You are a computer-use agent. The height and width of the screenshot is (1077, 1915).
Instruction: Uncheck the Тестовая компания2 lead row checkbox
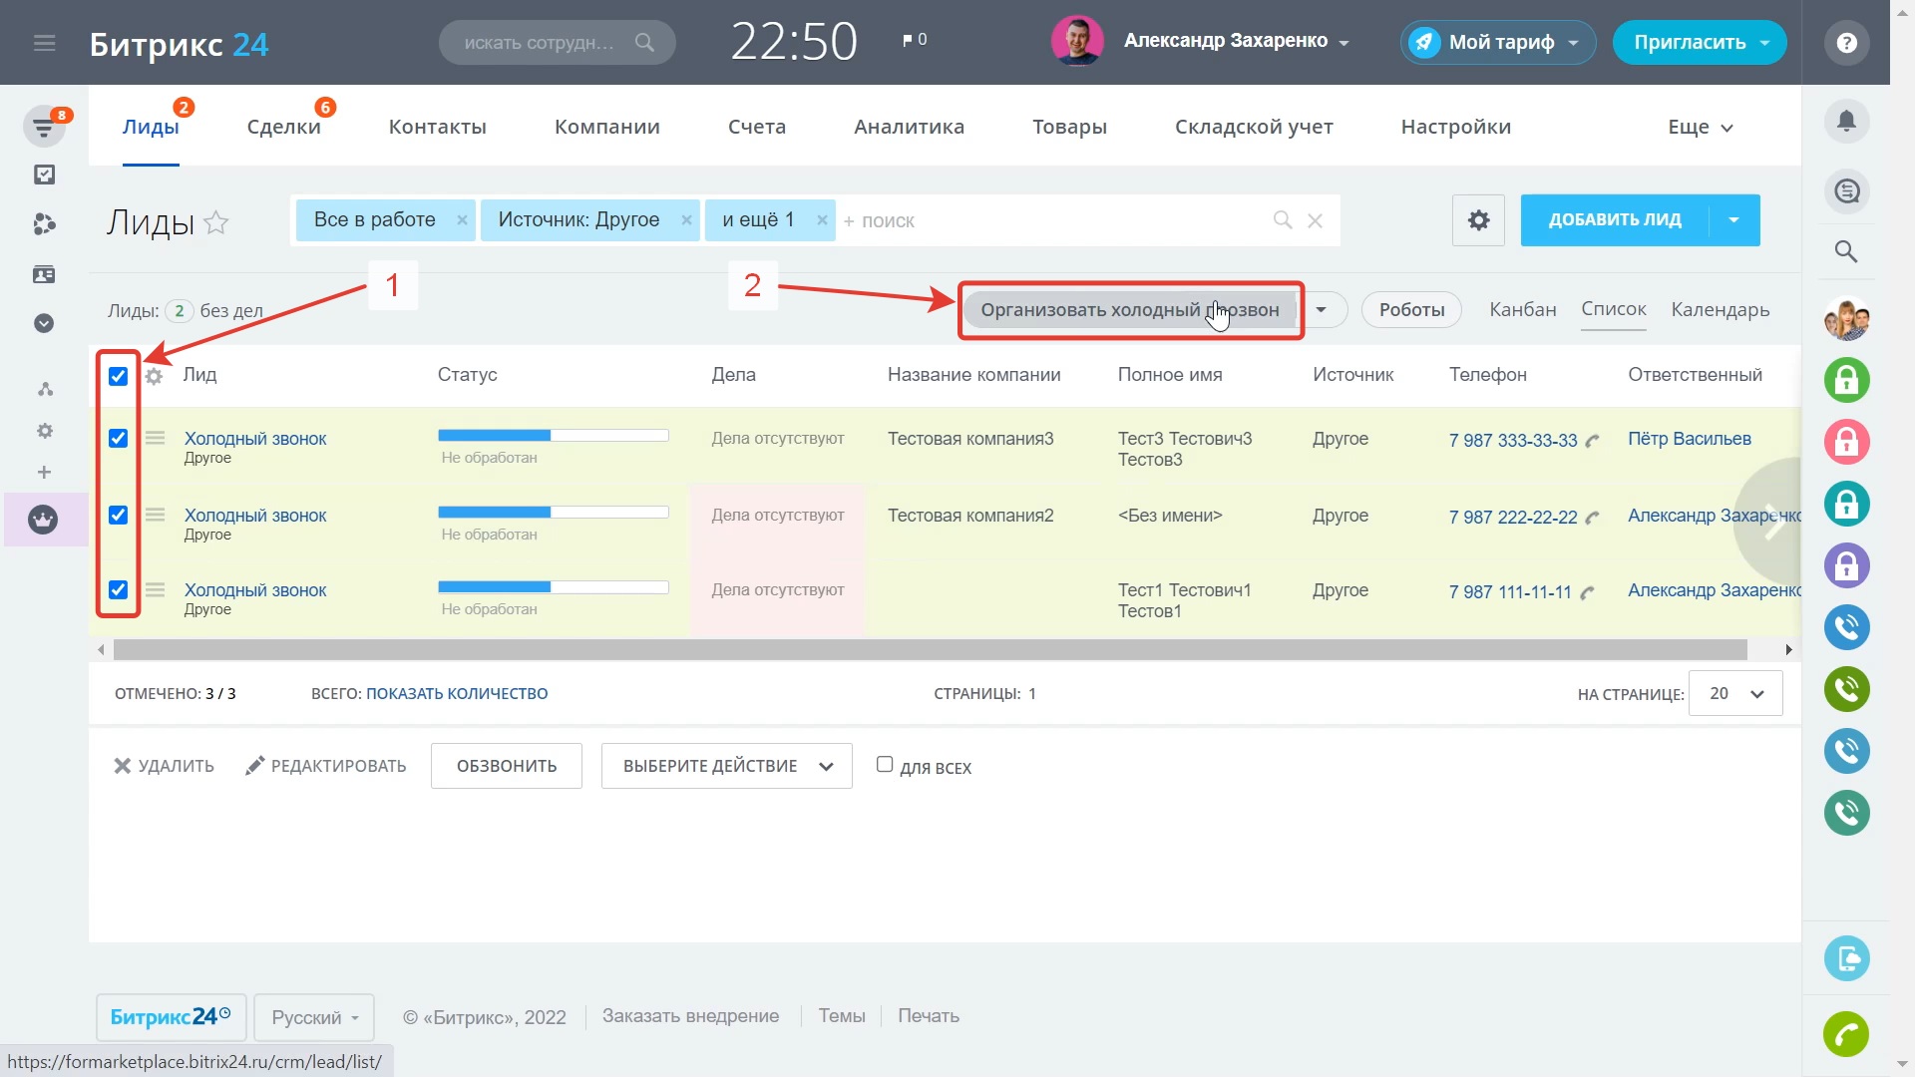click(118, 515)
